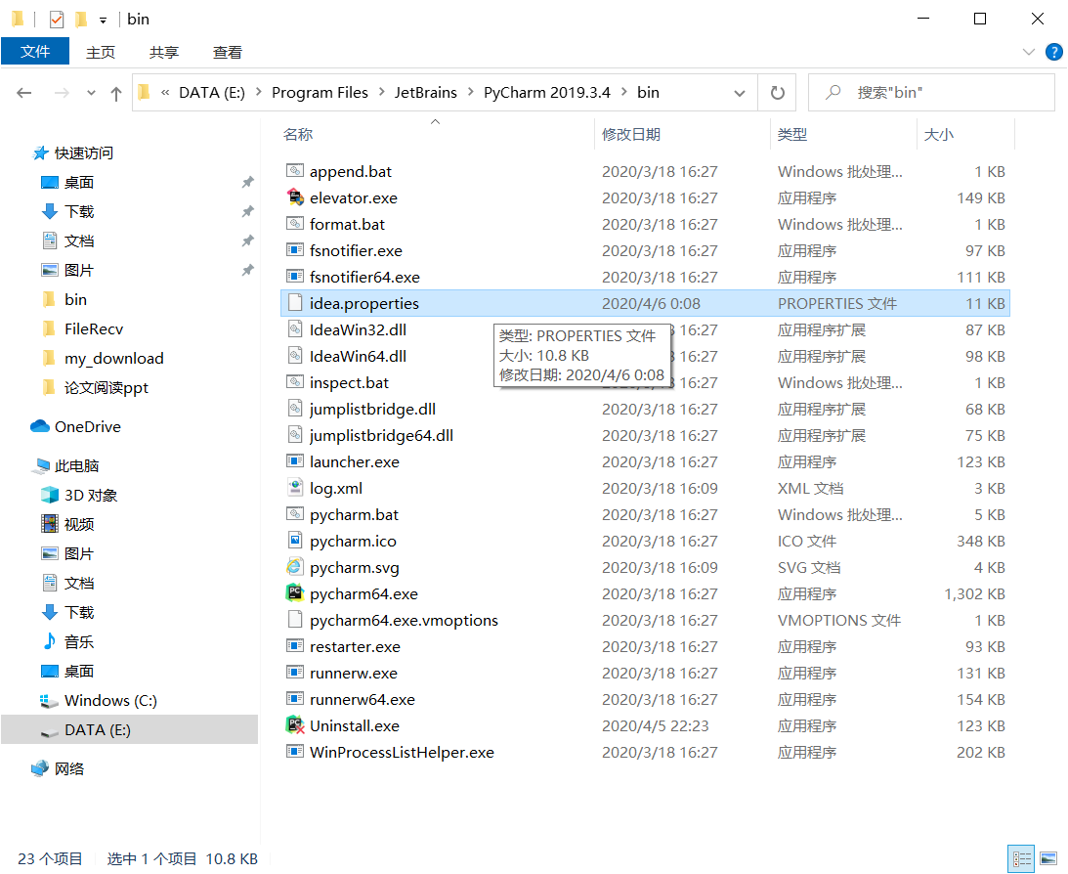Select the launcher.exe file
Screen dimensions: 1068x874
click(x=645, y=461)
